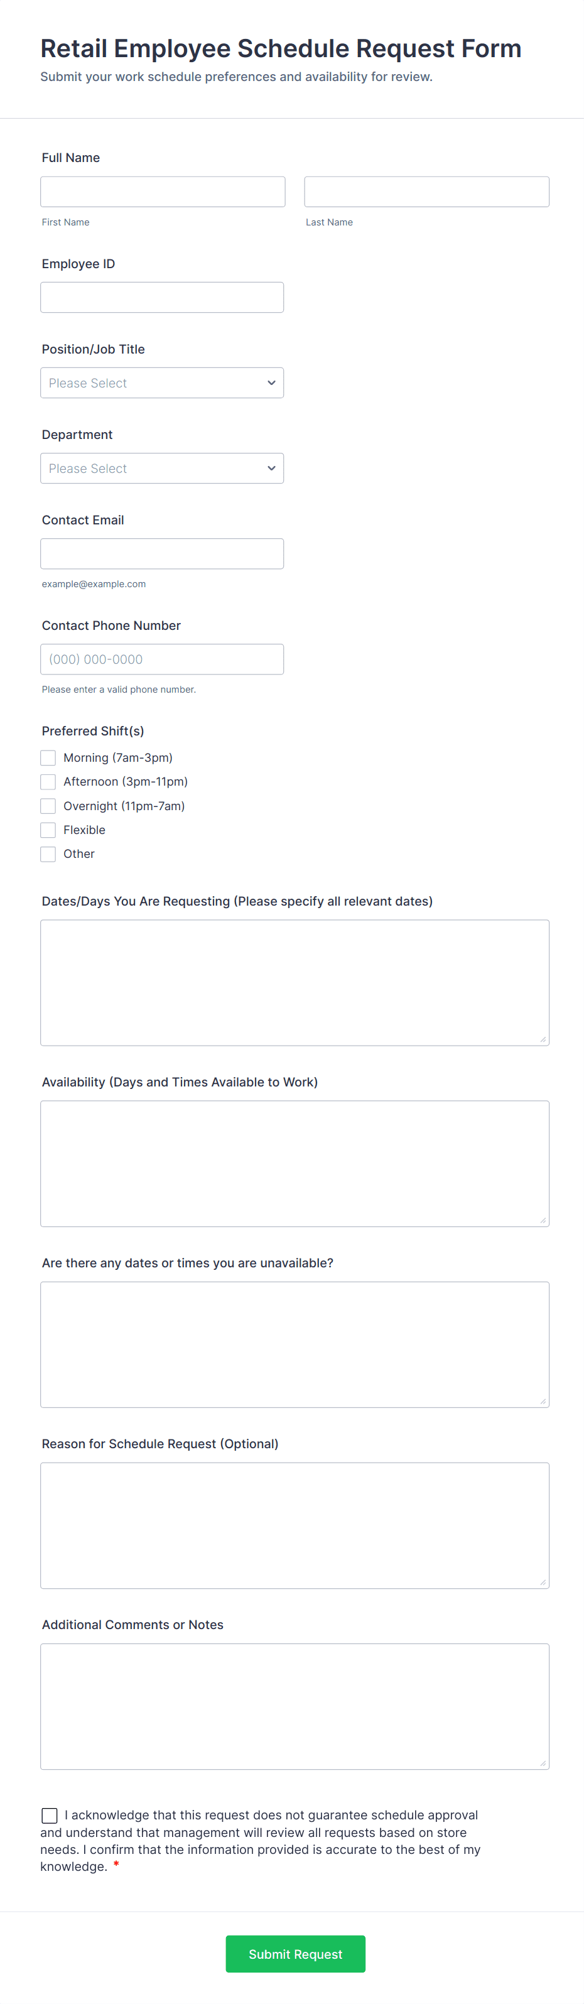Select Afternoon (3pm-11pm) shift checkbox
Screen dimensions: 584x2004
pos(48,782)
